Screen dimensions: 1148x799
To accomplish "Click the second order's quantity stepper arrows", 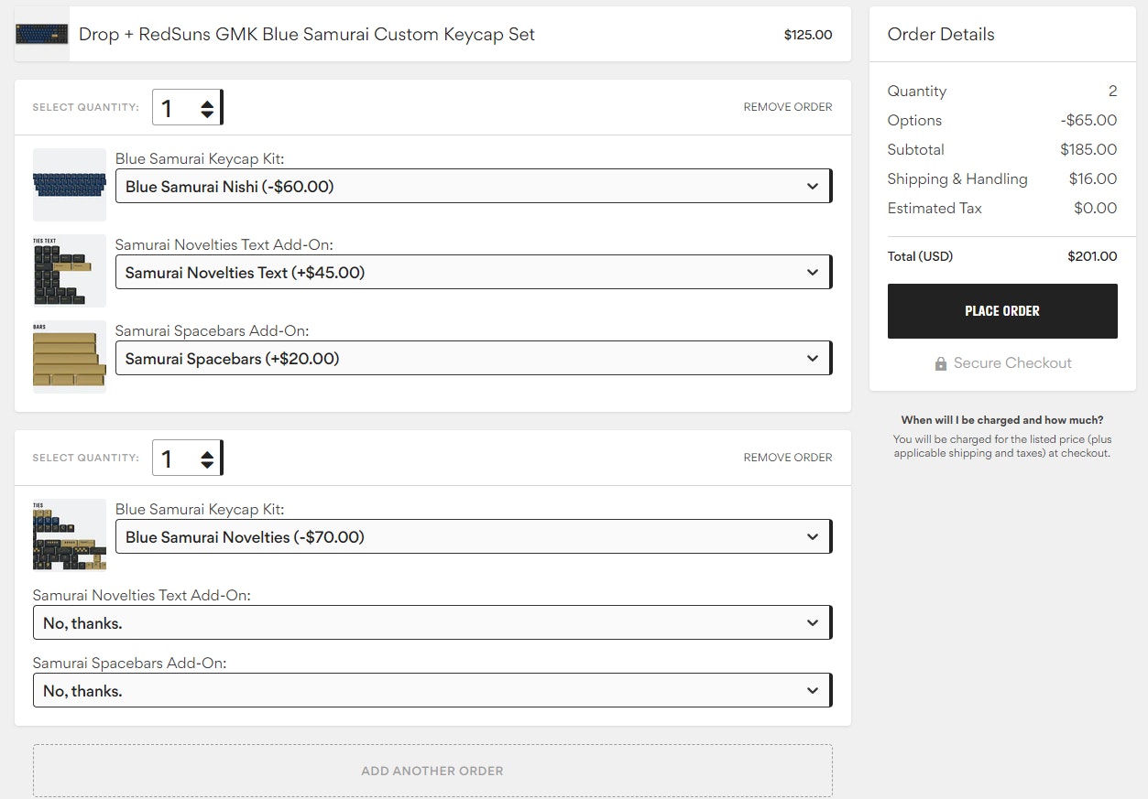I will [207, 459].
